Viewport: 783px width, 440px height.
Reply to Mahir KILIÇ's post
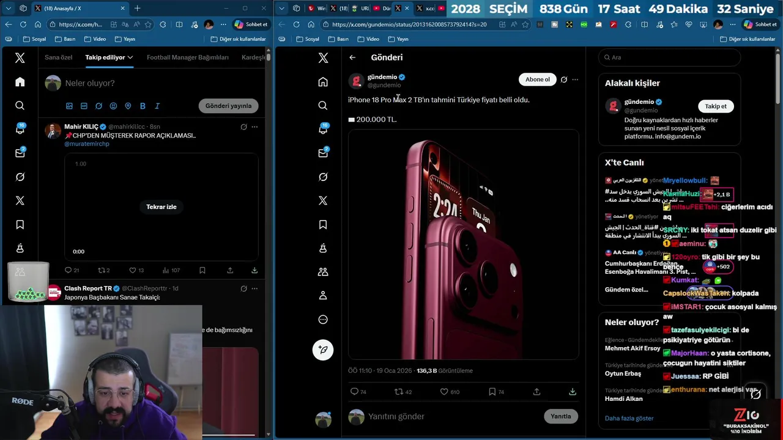click(68, 270)
